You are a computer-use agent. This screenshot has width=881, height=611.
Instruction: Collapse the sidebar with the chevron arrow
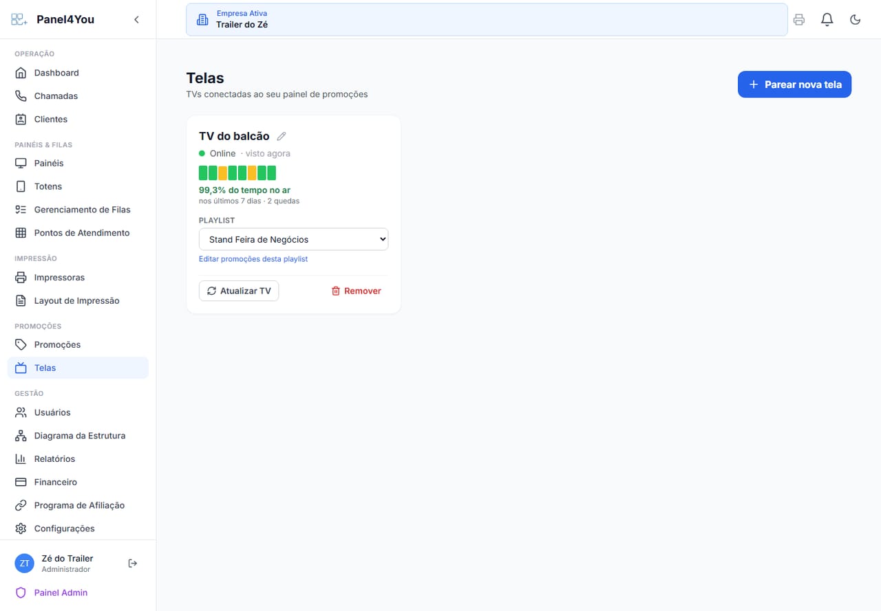pyautogui.click(x=136, y=19)
